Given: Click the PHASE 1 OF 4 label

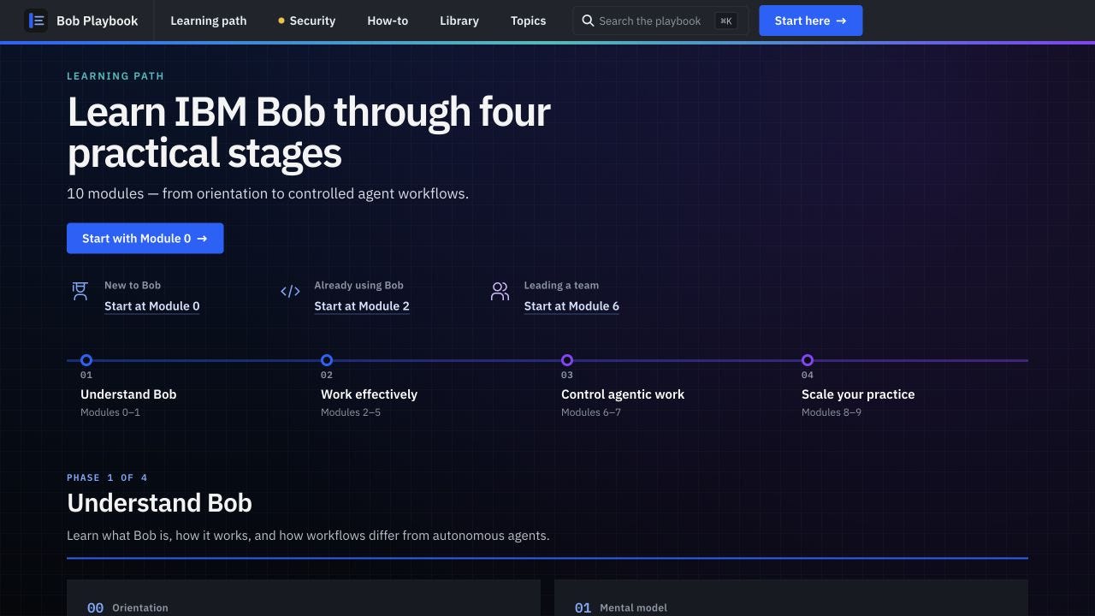Looking at the screenshot, I should click(107, 477).
